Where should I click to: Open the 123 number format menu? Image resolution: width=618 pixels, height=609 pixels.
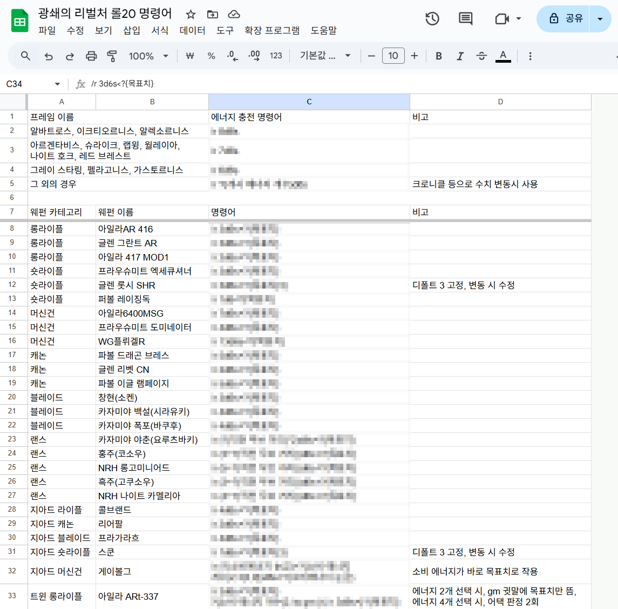276,56
